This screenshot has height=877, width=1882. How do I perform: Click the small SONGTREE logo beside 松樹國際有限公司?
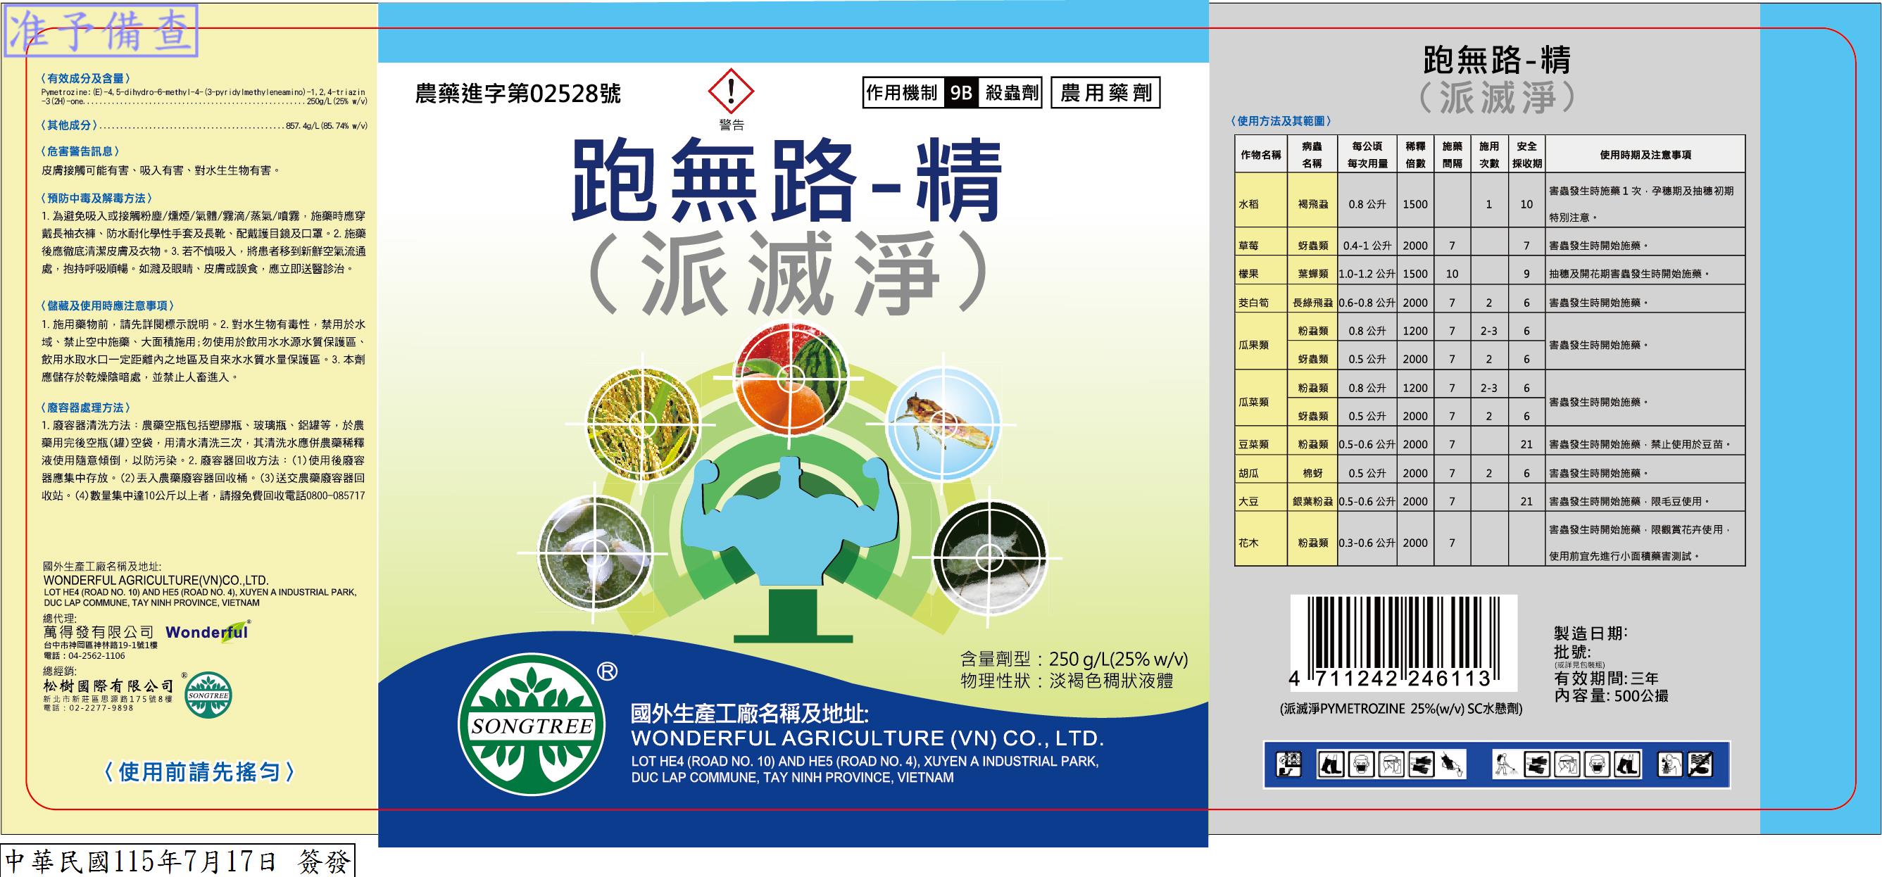[208, 695]
